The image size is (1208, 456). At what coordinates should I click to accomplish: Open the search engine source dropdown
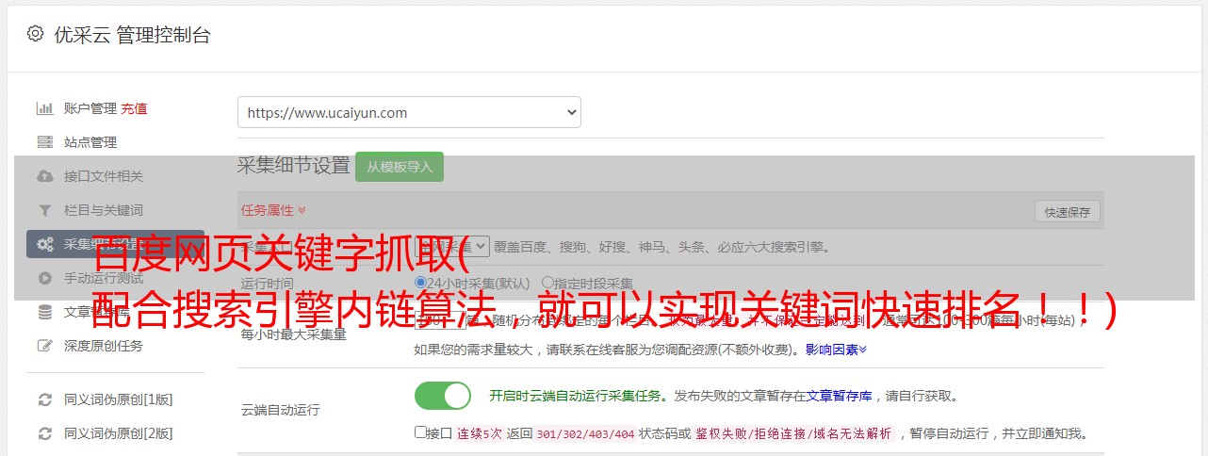pyautogui.click(x=452, y=247)
